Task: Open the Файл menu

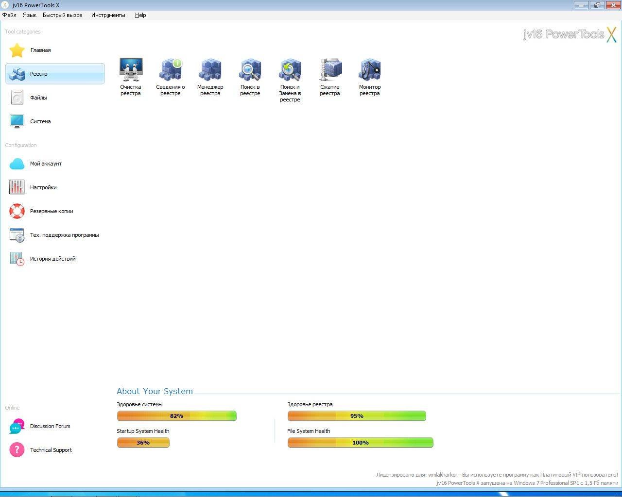Action: click(x=9, y=15)
